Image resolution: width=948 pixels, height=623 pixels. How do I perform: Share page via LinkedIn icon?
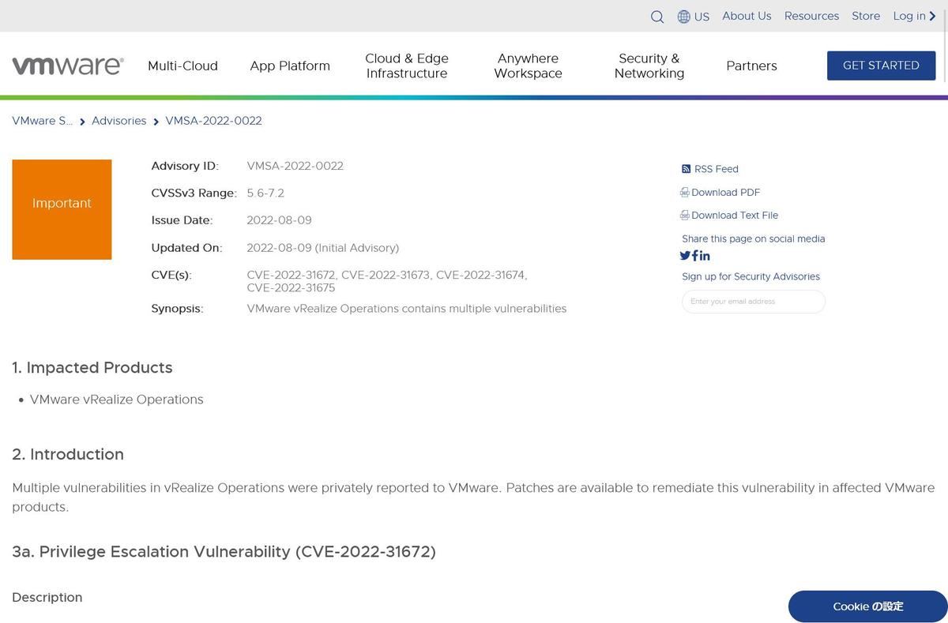(705, 256)
